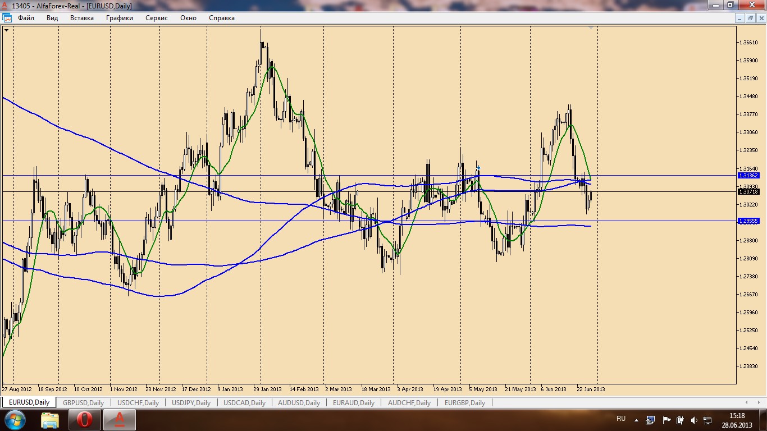Open the Графики menu
This screenshot has height=431, width=767.
120,18
